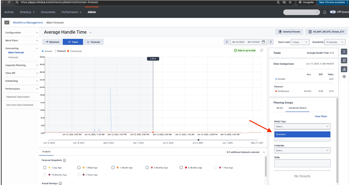Click the top search input field

click(x=301, y=12)
